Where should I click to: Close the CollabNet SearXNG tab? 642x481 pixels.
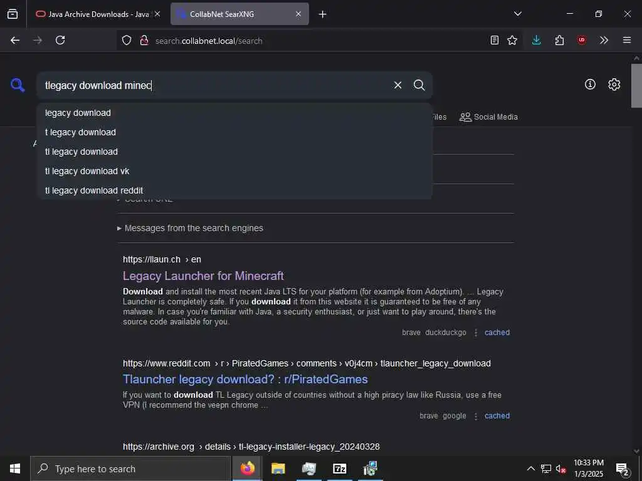point(298,14)
